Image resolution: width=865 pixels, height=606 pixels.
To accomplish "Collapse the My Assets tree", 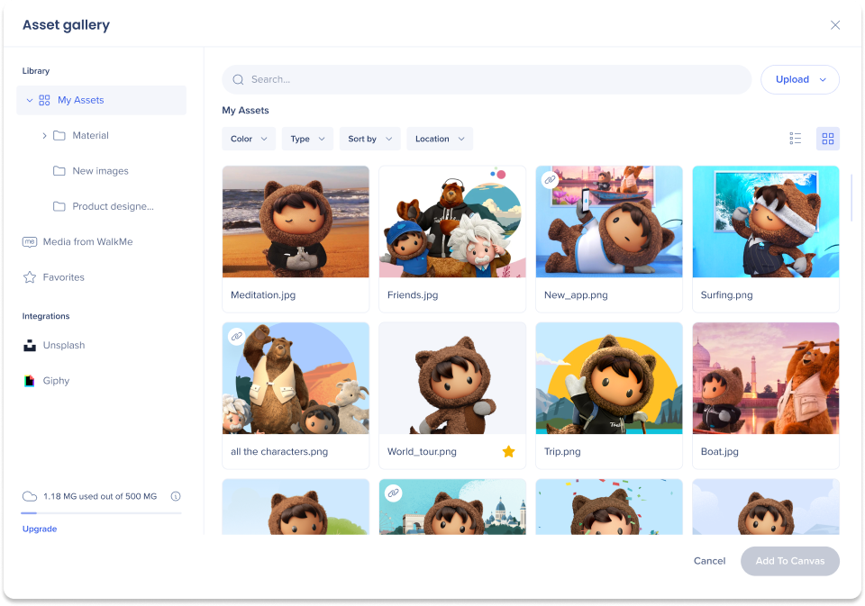I will (x=30, y=101).
